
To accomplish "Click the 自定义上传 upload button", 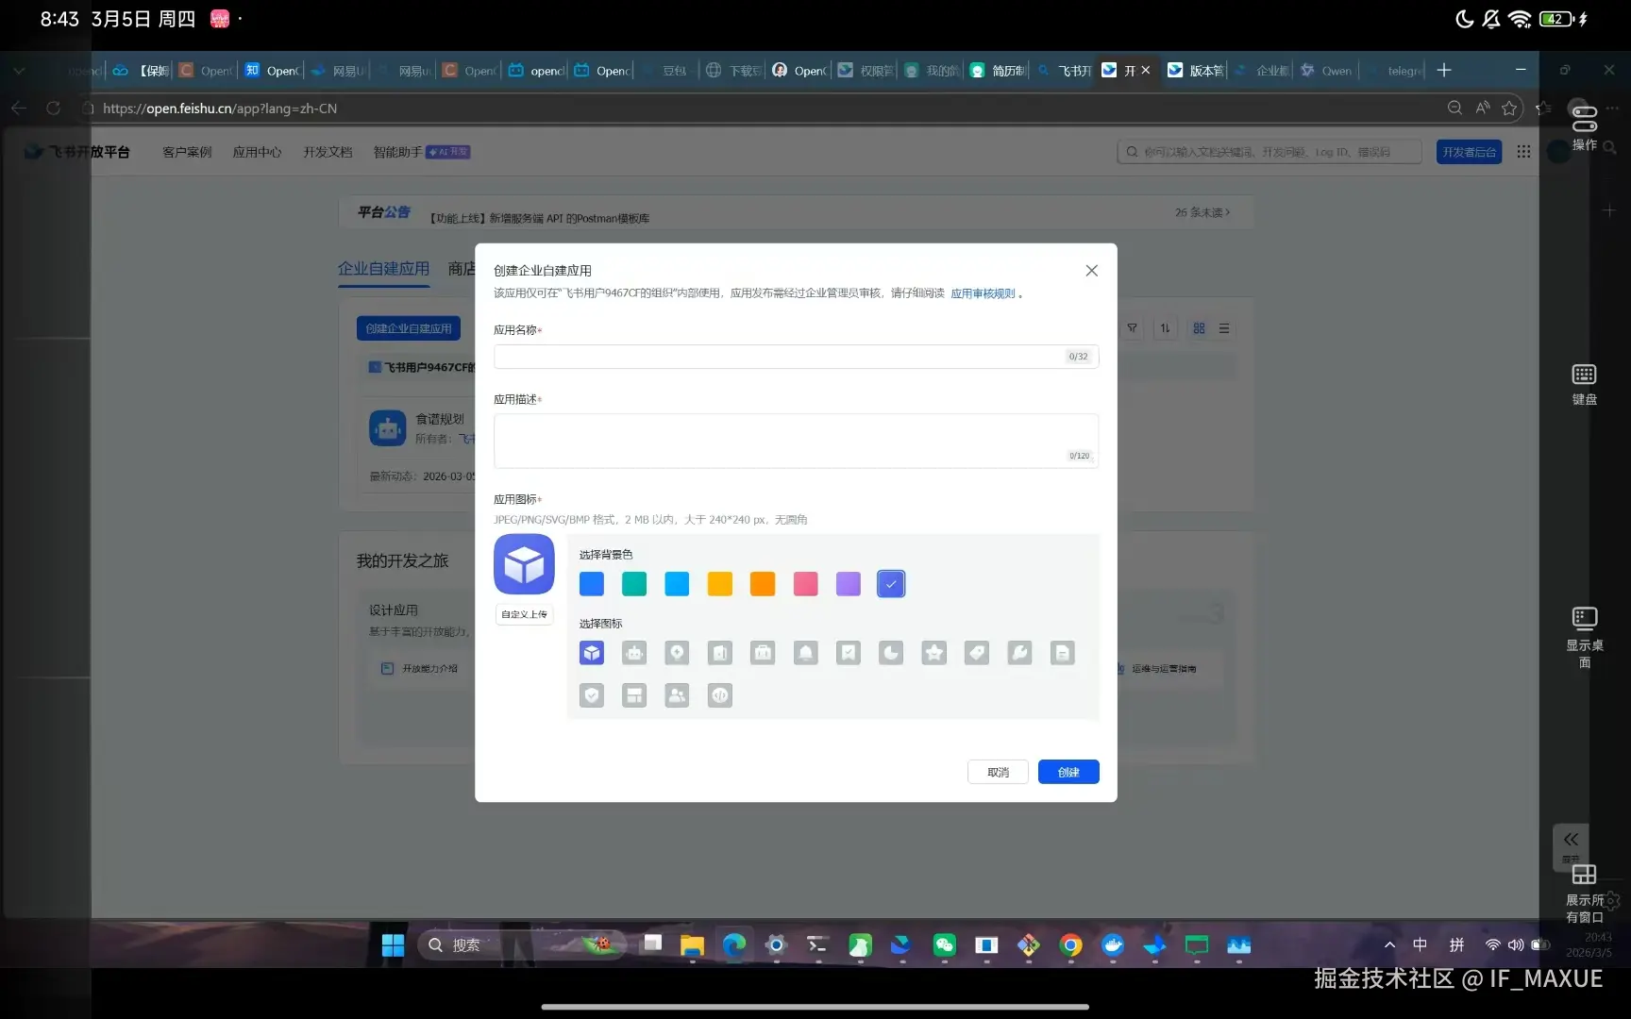I will (524, 614).
